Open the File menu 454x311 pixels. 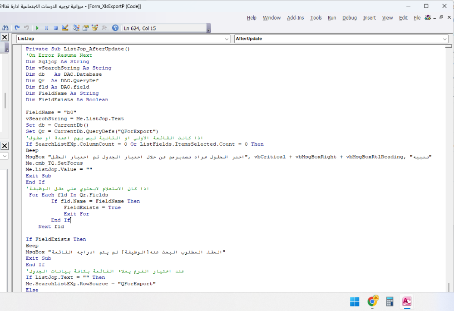[x=417, y=18]
